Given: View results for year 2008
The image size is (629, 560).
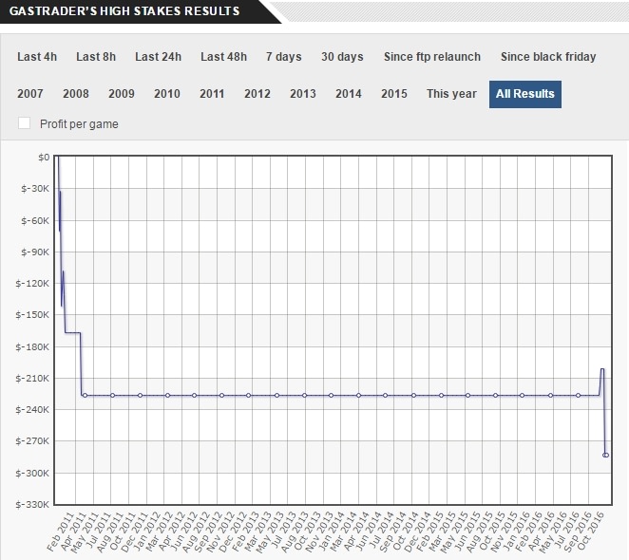Looking at the screenshot, I should coord(76,94).
